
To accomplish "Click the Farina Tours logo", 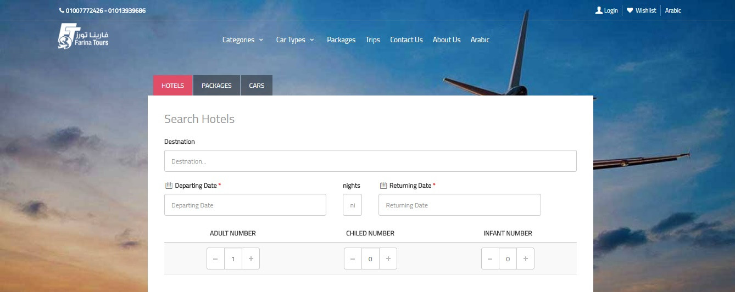I will pos(83,37).
